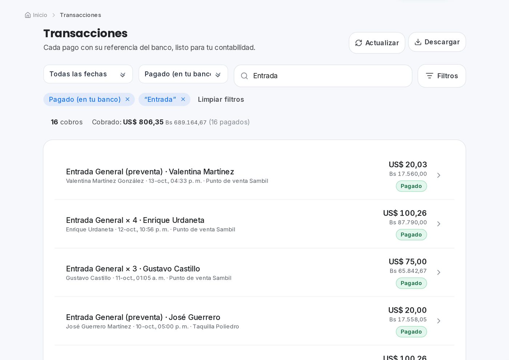The width and height of the screenshot is (509, 360).
Task: Click the Bs 17.560,00 amount
Action: (x=408, y=174)
